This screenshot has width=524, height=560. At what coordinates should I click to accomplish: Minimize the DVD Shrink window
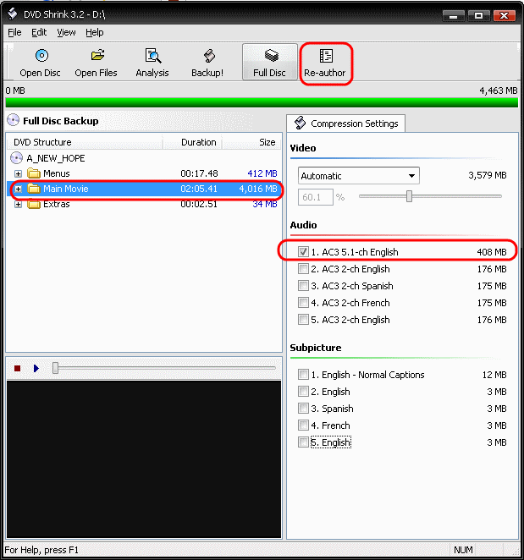tap(453, 15)
